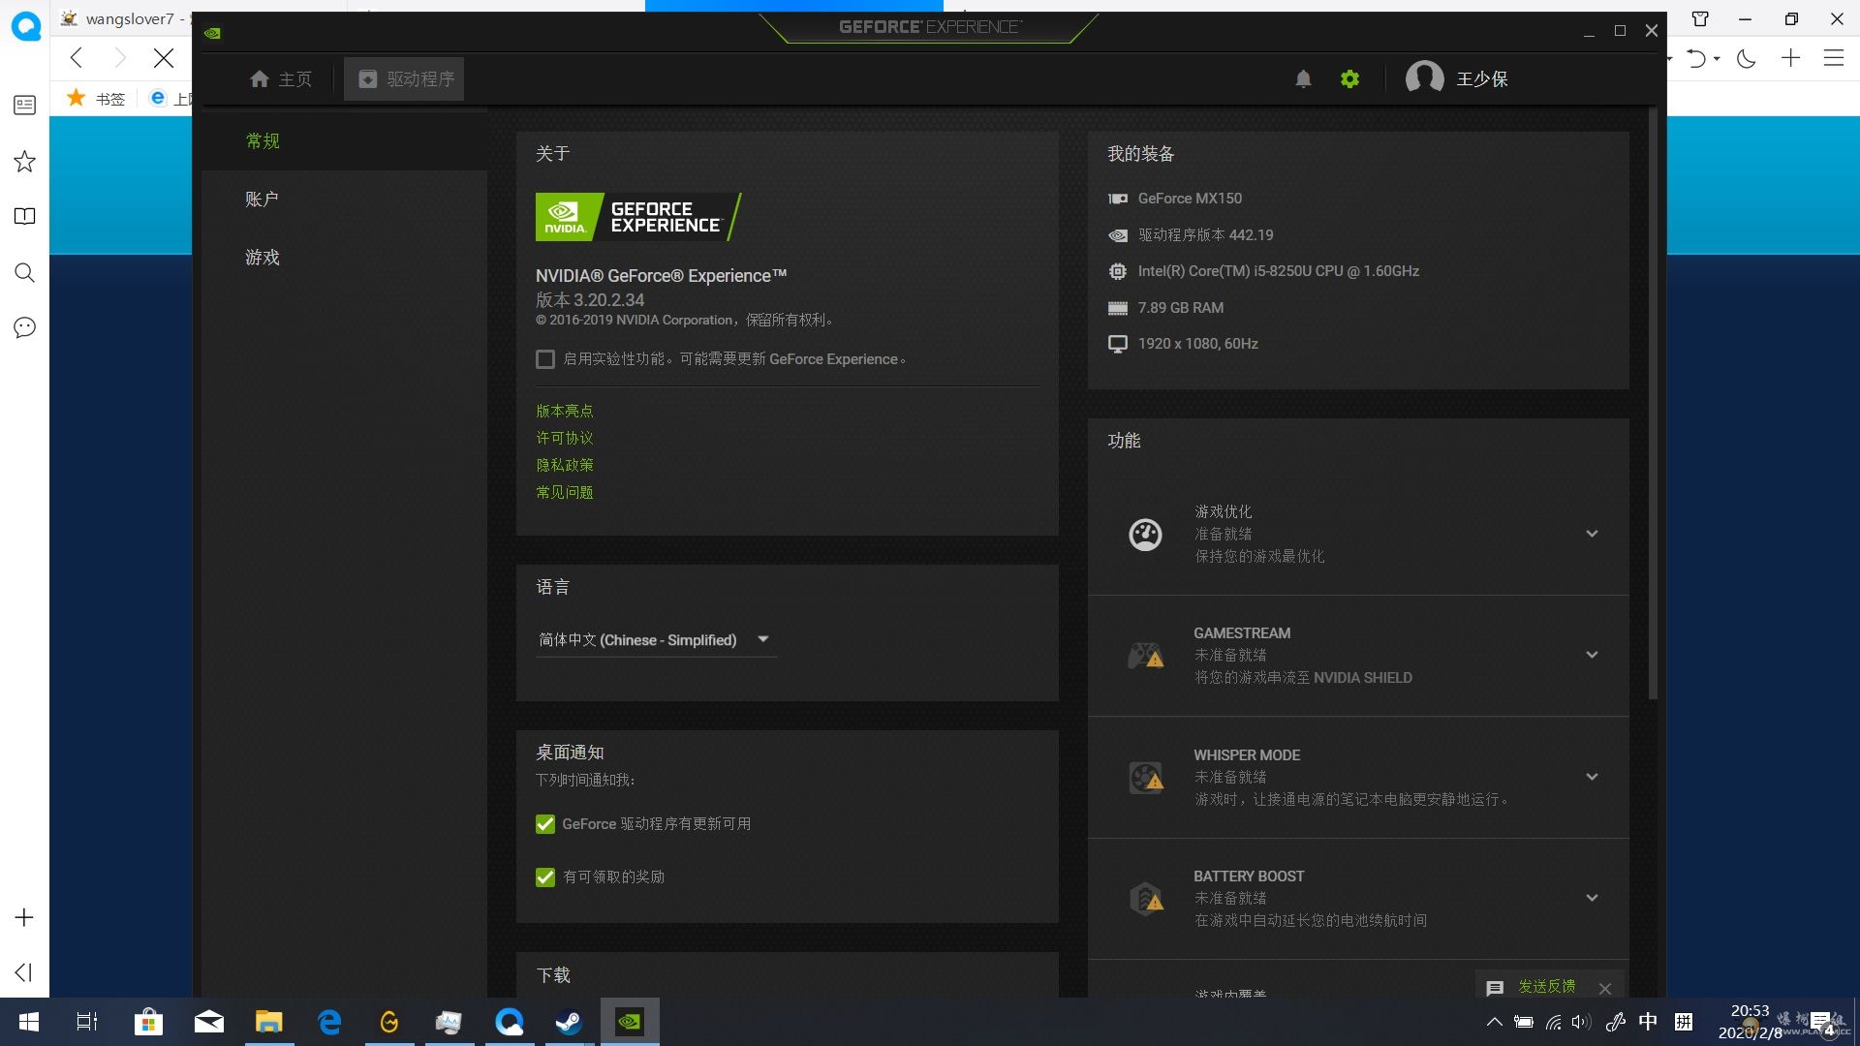Click the browser back arrow
1860x1046 pixels.
tap(77, 58)
